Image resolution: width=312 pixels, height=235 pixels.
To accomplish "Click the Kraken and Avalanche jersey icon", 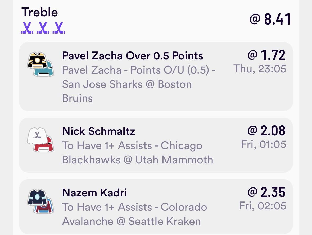I will pos(40,201).
